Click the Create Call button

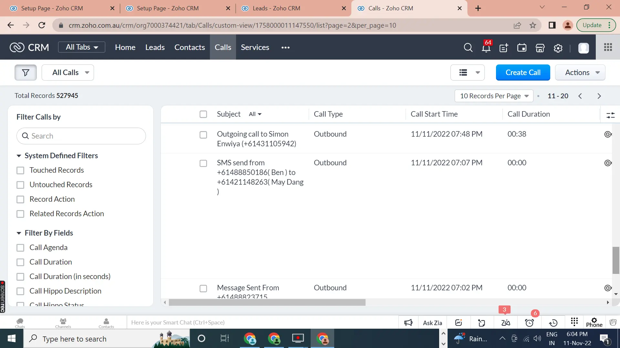pyautogui.click(x=523, y=72)
